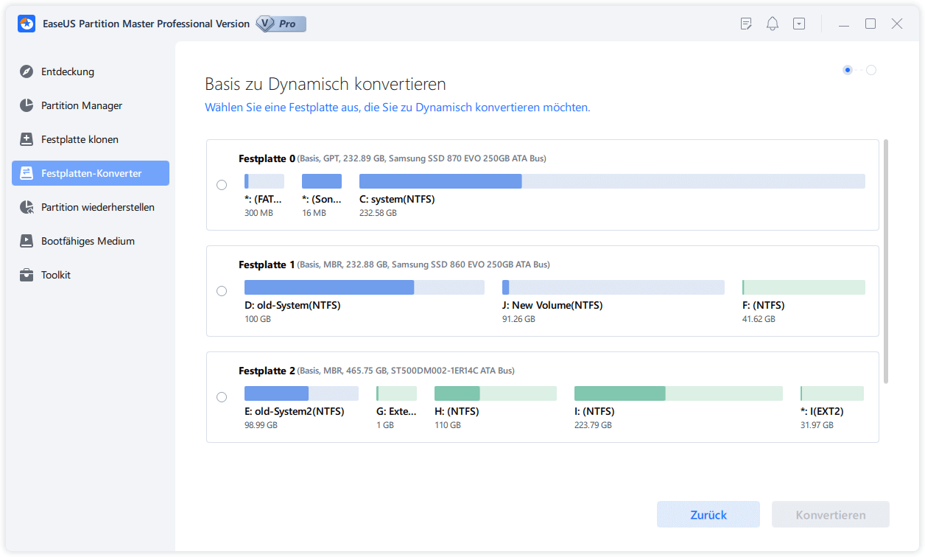Click the J: New Volume partition bar
Image resolution: width=925 pixels, height=557 pixels.
pos(613,287)
